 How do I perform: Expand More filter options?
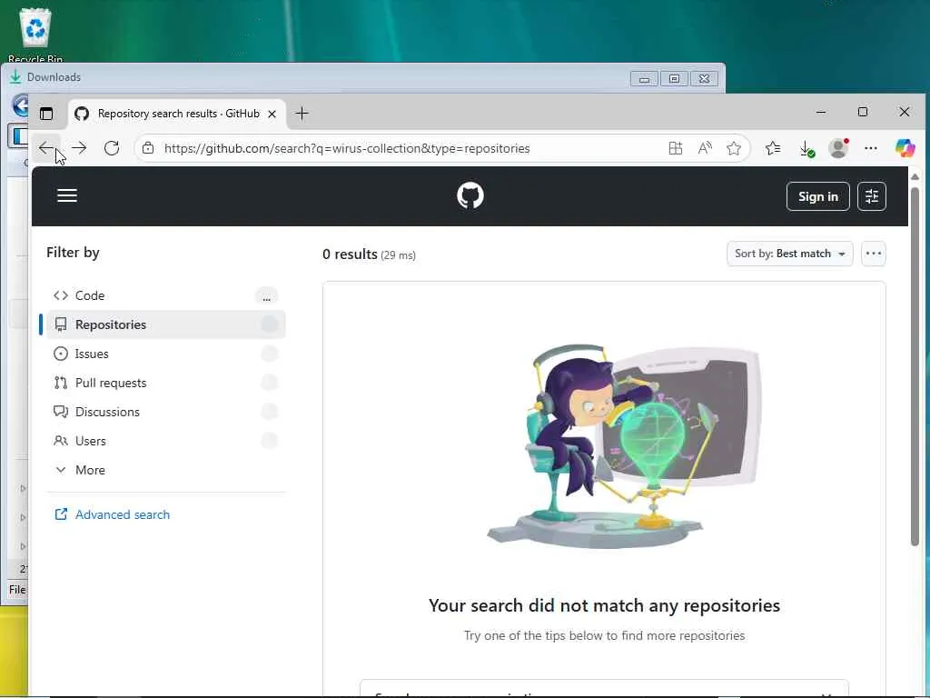165,470
